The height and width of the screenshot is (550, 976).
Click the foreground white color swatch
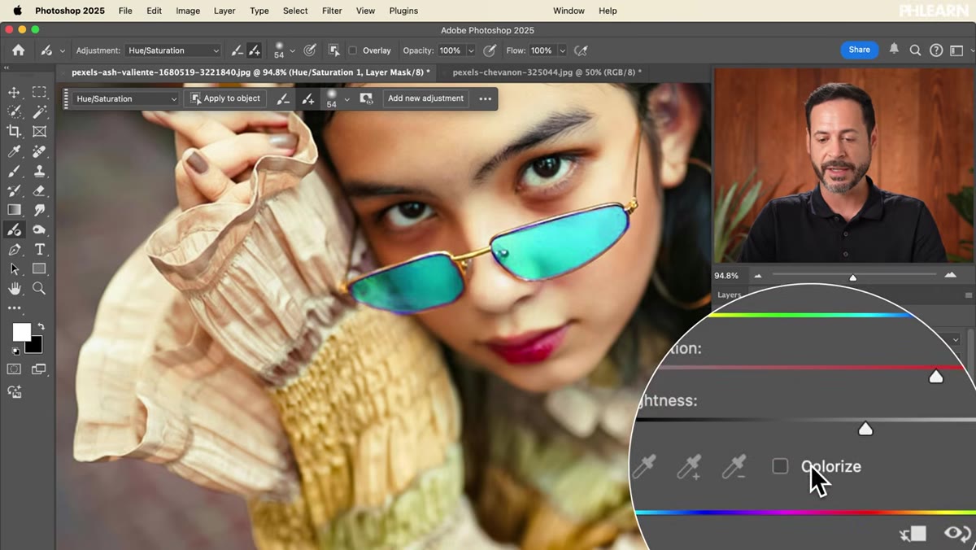pyautogui.click(x=21, y=332)
